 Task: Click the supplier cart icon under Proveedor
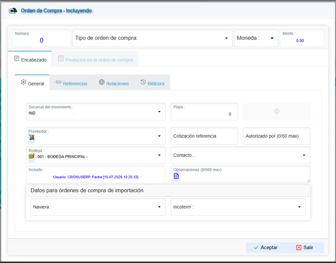pyautogui.click(x=32, y=137)
